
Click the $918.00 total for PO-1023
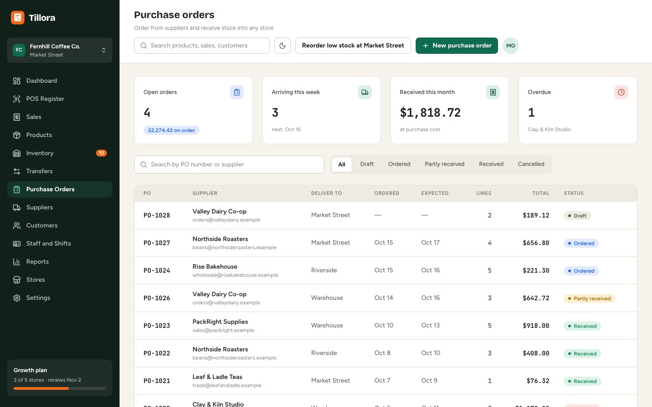click(536, 326)
